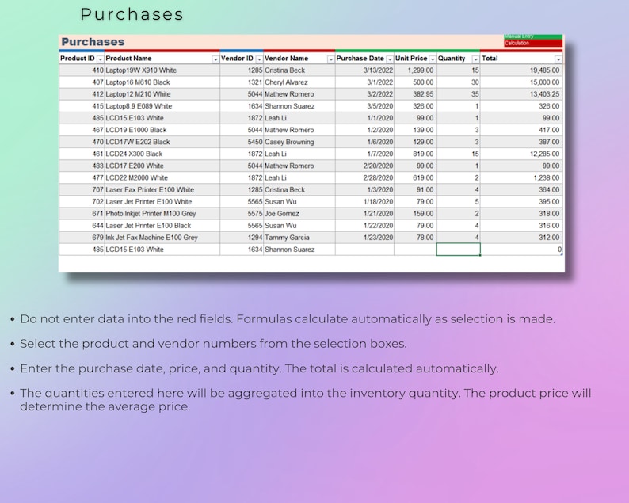The image size is (629, 503).
Task: Select total cell '13,403.25'
Action: coord(521,94)
